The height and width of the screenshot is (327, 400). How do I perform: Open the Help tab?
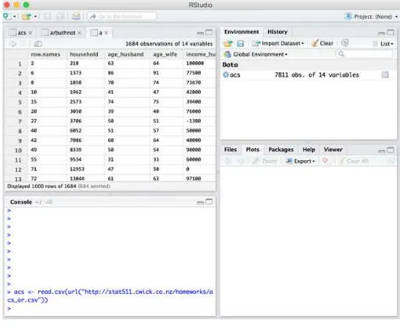pos(309,150)
